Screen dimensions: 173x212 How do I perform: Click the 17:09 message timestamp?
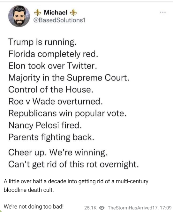click(x=166, y=208)
